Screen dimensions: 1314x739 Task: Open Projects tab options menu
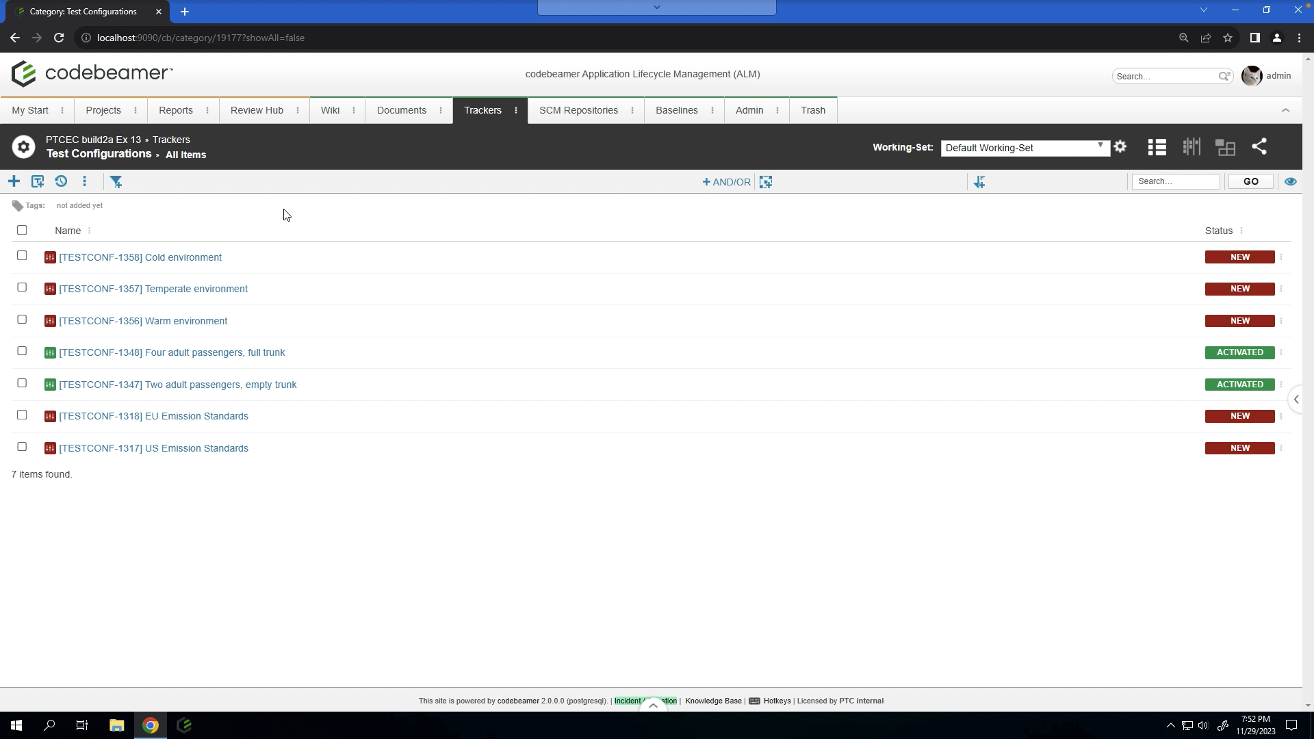(136, 110)
